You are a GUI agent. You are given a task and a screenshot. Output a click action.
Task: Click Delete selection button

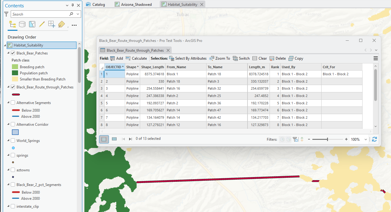(x=277, y=58)
